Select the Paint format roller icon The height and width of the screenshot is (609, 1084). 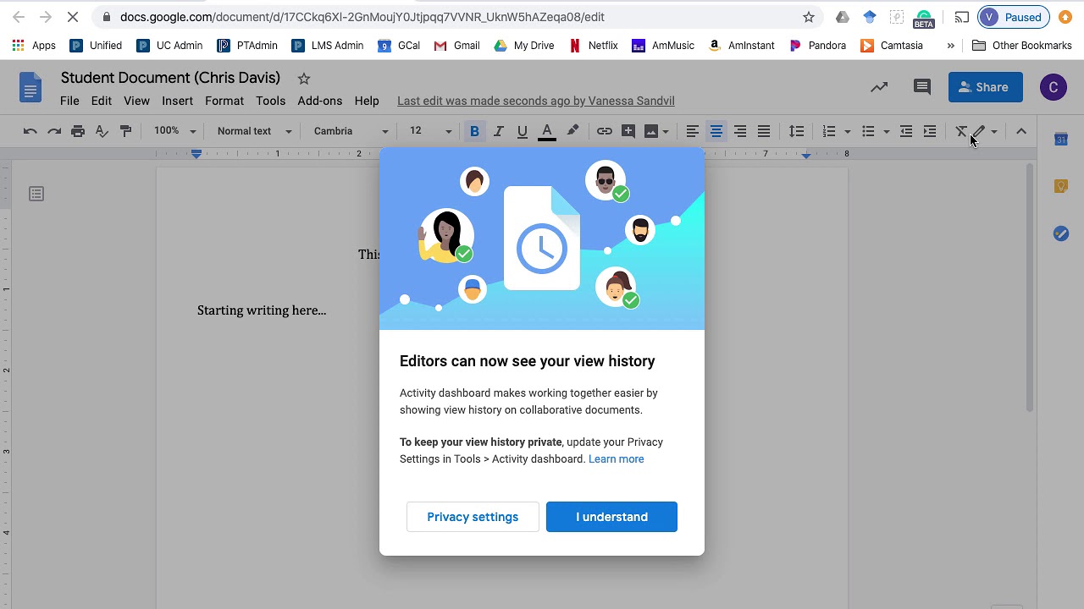(x=125, y=131)
